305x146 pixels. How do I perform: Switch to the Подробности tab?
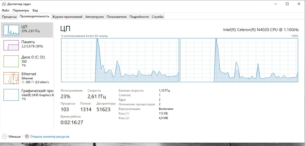(x=139, y=17)
